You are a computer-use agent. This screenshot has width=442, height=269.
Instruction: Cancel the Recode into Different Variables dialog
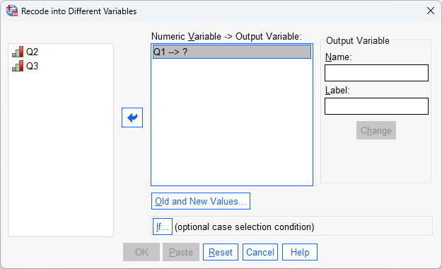click(260, 252)
